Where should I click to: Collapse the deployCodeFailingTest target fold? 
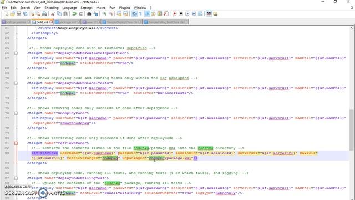tap(16, 178)
